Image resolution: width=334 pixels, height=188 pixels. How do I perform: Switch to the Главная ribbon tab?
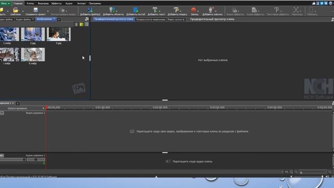[x=18, y=4]
